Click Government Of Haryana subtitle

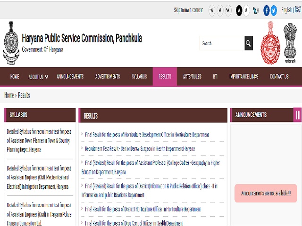[x=42, y=49]
